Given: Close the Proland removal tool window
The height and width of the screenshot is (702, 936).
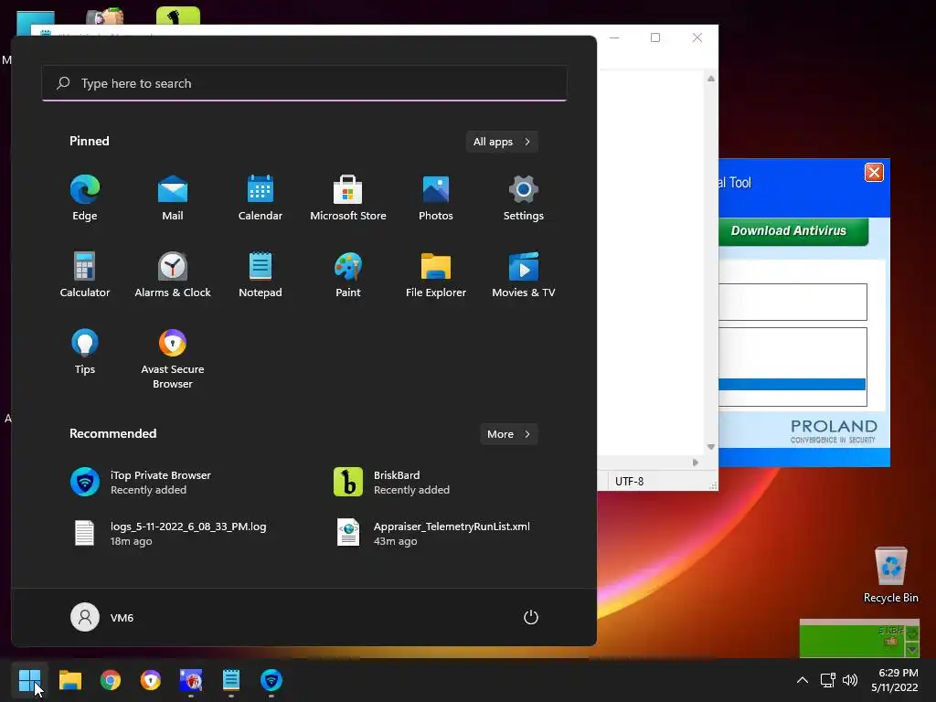Looking at the screenshot, I should coord(874,173).
